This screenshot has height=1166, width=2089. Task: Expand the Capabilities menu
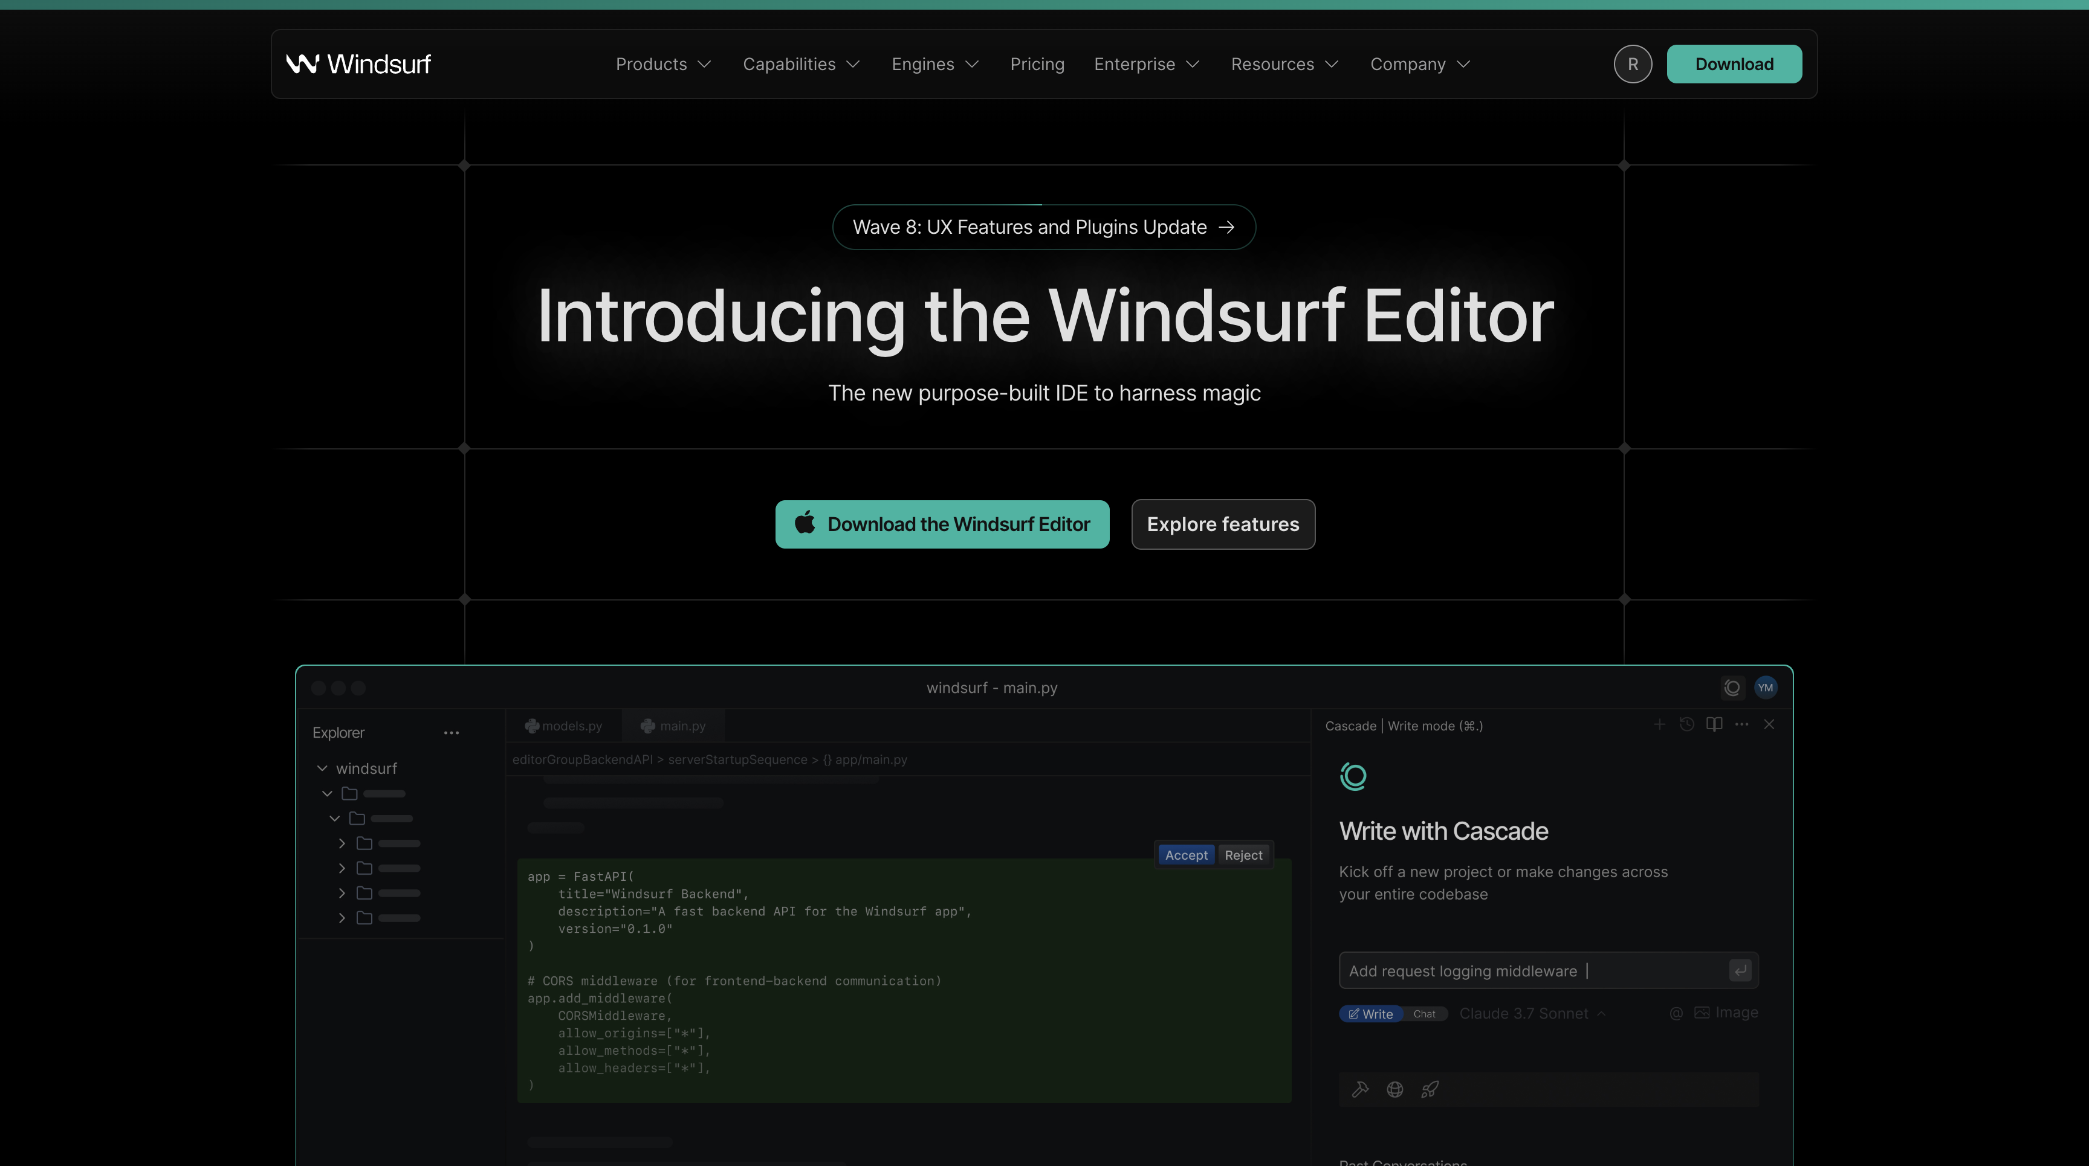click(x=802, y=64)
